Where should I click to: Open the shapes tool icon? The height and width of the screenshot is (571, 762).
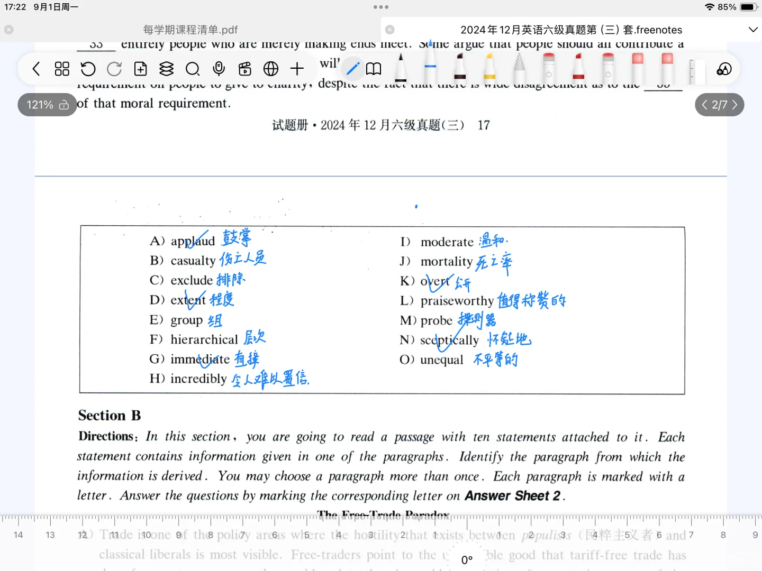pos(724,69)
